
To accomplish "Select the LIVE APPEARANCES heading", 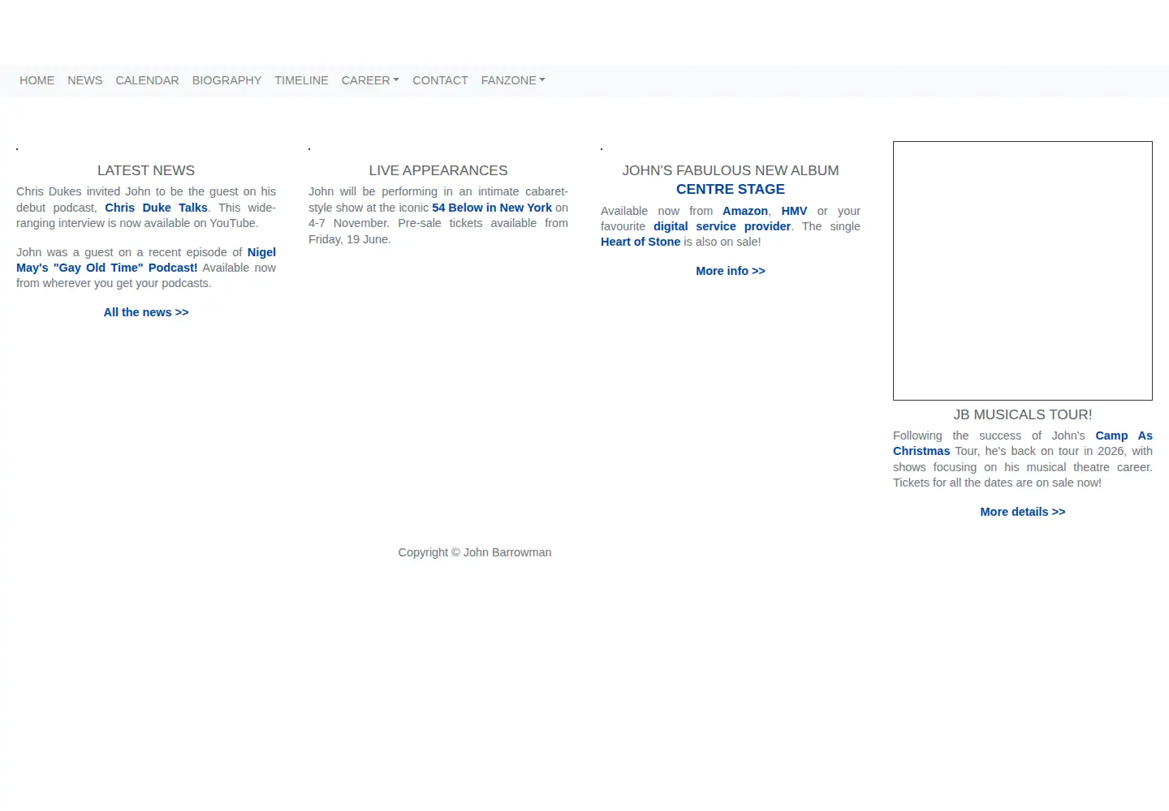I will [438, 170].
